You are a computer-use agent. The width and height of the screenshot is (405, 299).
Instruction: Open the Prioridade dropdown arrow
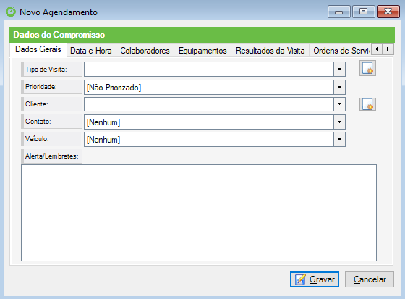coord(339,87)
